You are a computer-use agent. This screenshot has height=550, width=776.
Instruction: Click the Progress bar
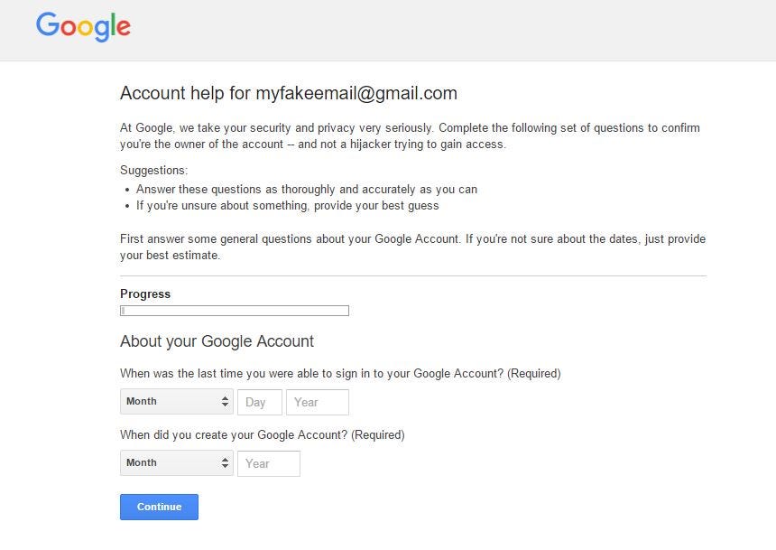click(235, 311)
